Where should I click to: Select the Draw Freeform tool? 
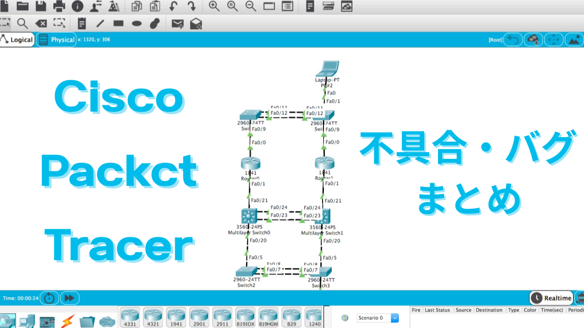point(155,23)
